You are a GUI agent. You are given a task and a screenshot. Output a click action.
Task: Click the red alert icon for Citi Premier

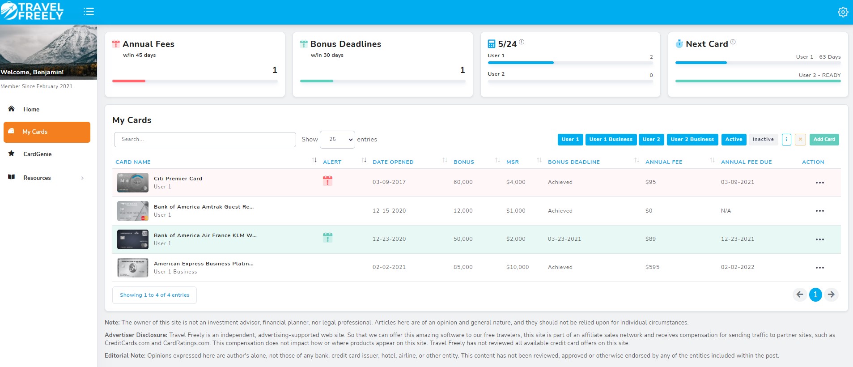point(327,181)
